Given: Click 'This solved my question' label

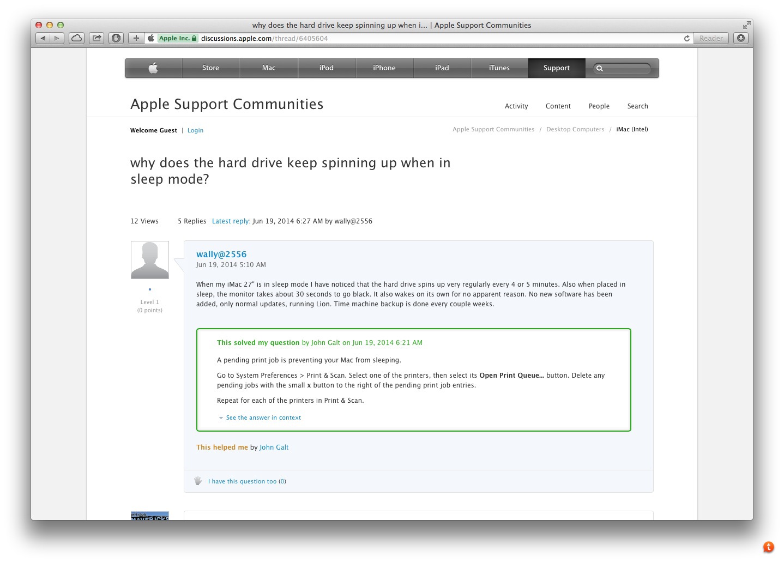Looking at the screenshot, I should point(258,343).
